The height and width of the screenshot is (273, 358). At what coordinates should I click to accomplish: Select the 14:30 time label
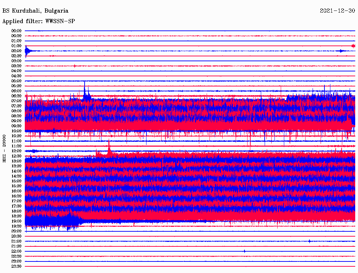click(16, 176)
